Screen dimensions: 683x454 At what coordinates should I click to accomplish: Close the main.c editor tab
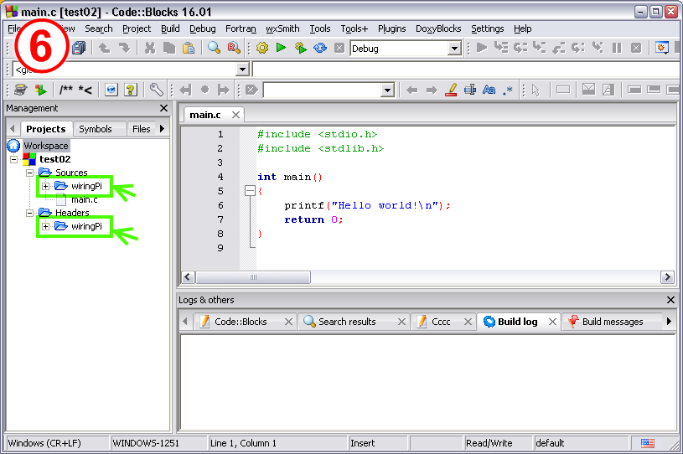pos(235,115)
